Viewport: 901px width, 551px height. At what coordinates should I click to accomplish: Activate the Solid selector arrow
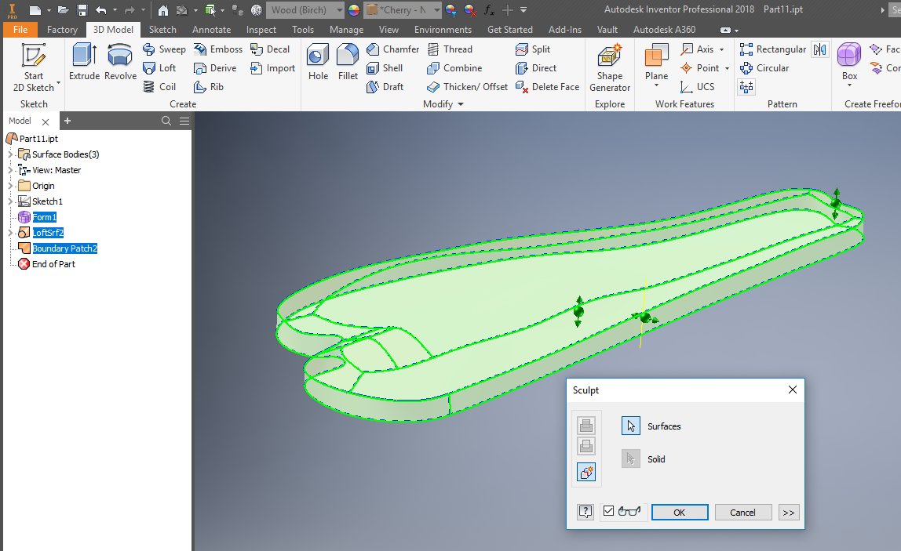tap(631, 459)
